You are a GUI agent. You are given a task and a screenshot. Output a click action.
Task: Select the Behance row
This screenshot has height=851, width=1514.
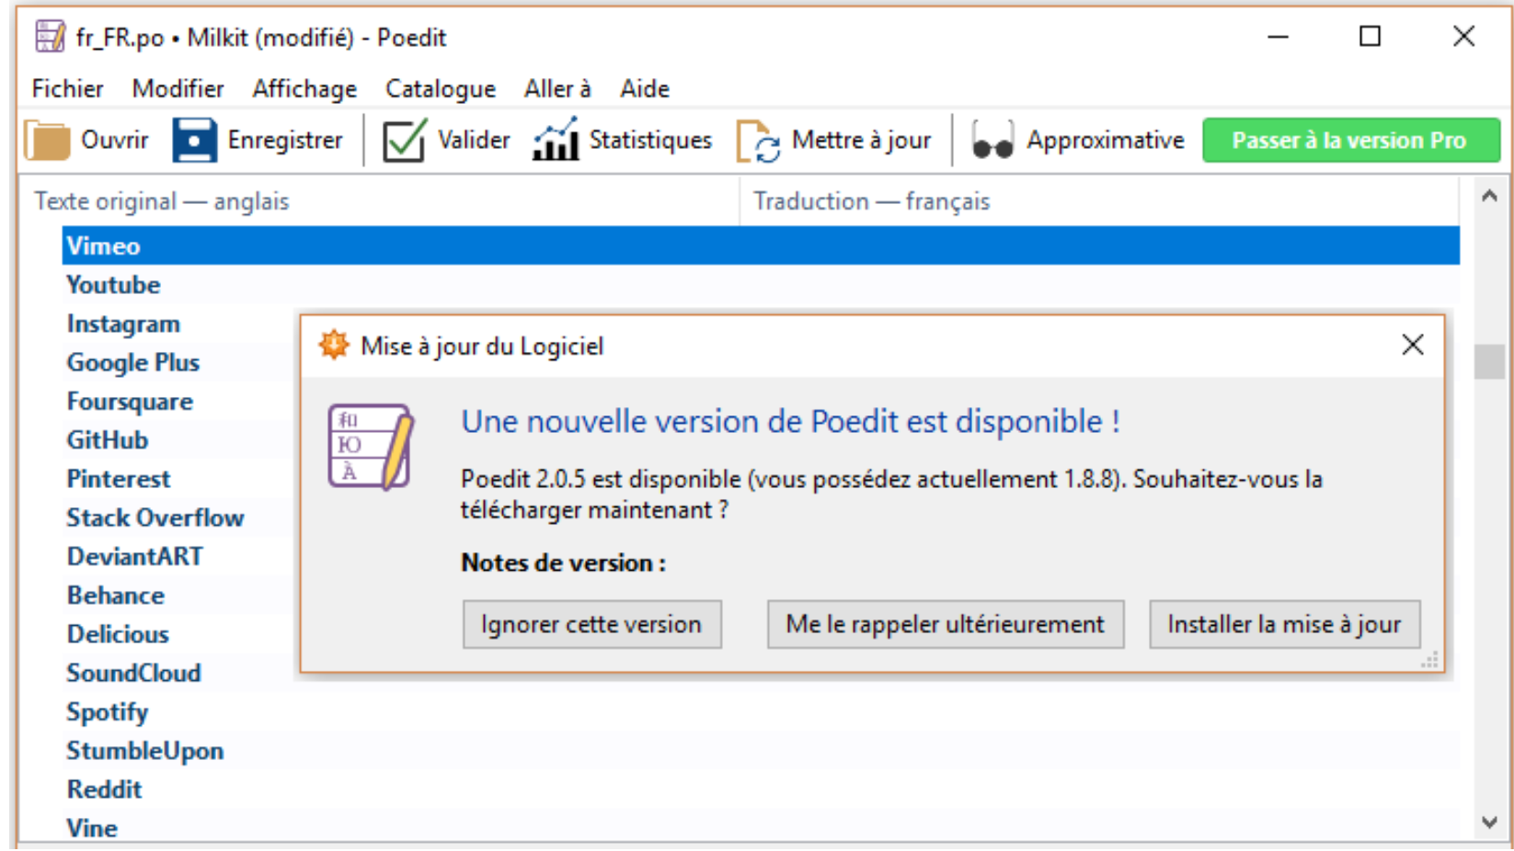(178, 596)
